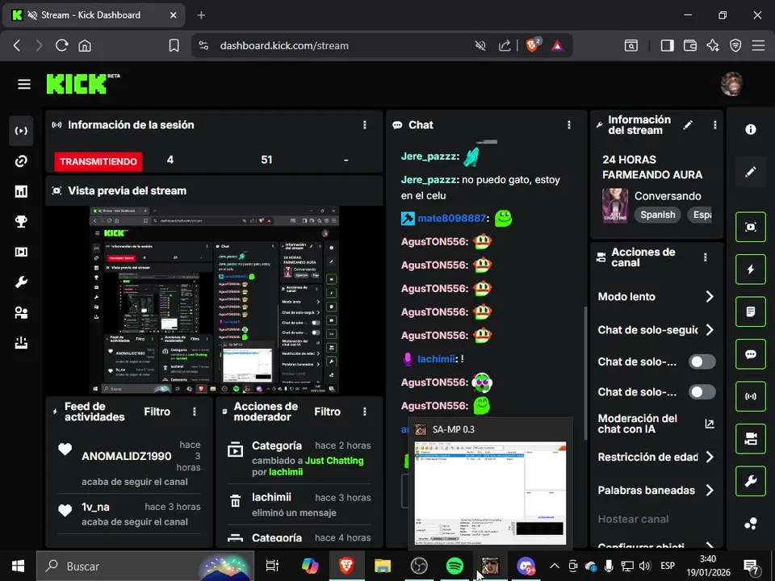The width and height of the screenshot is (775, 581).
Task: Open the Kick hamburger menu
Action: pyautogui.click(x=23, y=85)
